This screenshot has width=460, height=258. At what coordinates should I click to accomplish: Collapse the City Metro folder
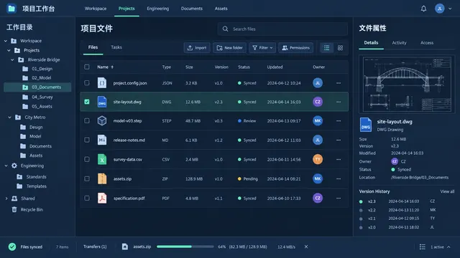9,118
